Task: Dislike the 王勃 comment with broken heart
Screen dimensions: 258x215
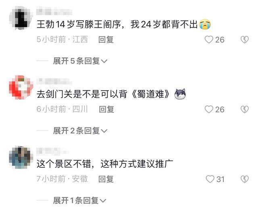Action: pyautogui.click(x=245, y=40)
